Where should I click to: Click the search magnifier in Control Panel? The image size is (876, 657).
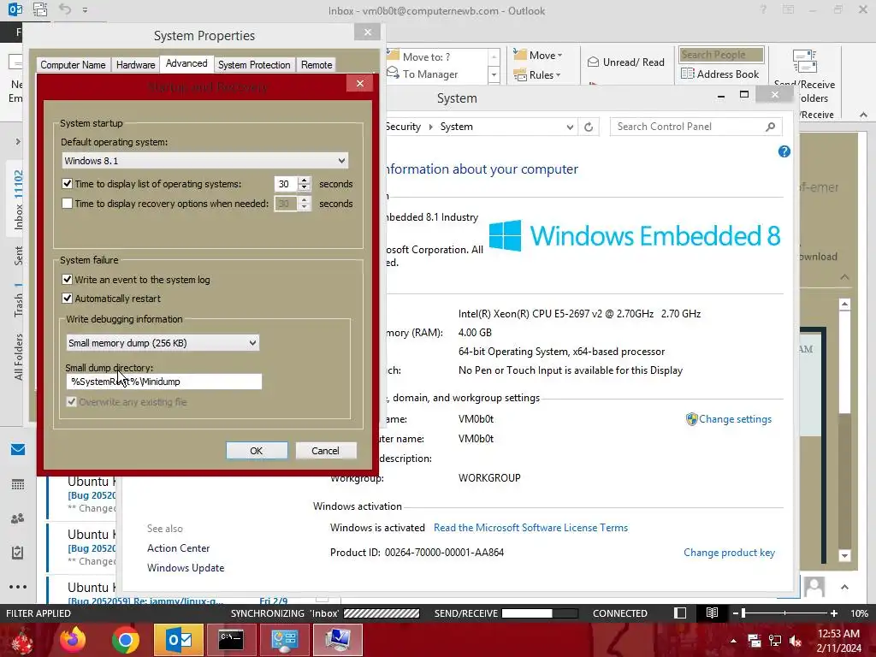[771, 127]
